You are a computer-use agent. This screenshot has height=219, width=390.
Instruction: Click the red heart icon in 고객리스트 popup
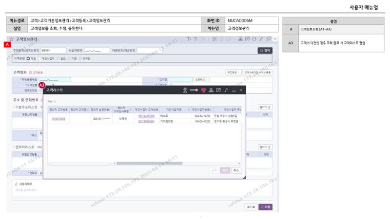(203, 90)
